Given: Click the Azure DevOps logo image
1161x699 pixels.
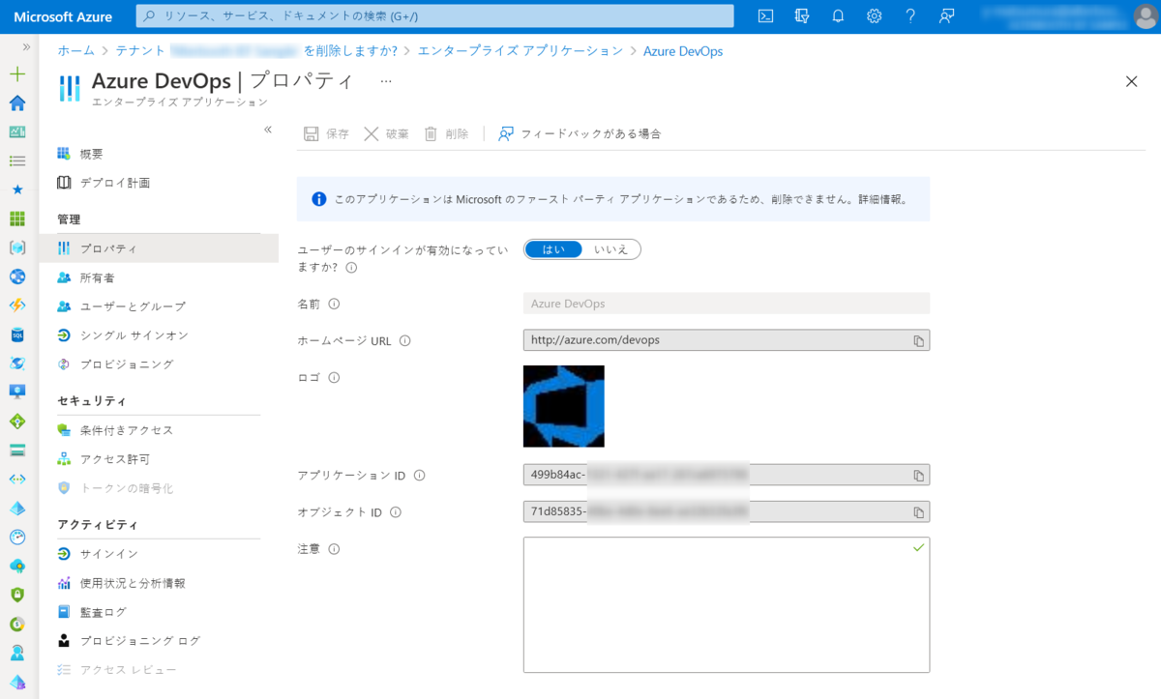Looking at the screenshot, I should point(564,406).
